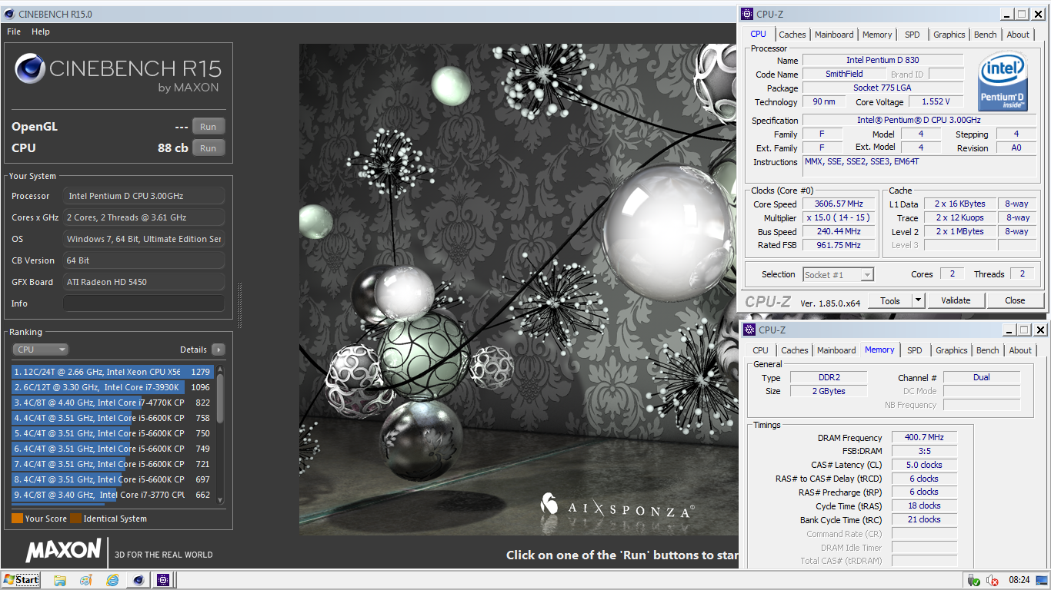
Task: Select ranking row 9 Core i7-3770
Action: click(x=112, y=495)
